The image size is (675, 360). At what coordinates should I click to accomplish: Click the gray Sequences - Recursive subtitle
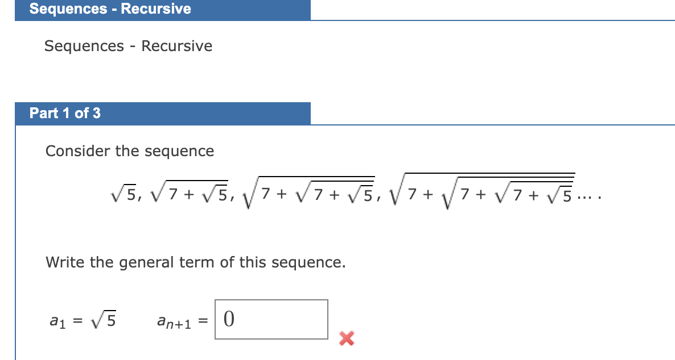point(128,46)
